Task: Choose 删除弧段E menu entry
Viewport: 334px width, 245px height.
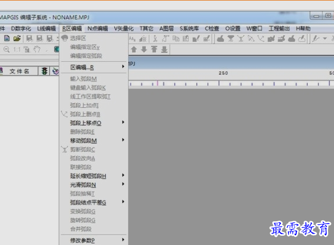Action: [x=94, y=132]
